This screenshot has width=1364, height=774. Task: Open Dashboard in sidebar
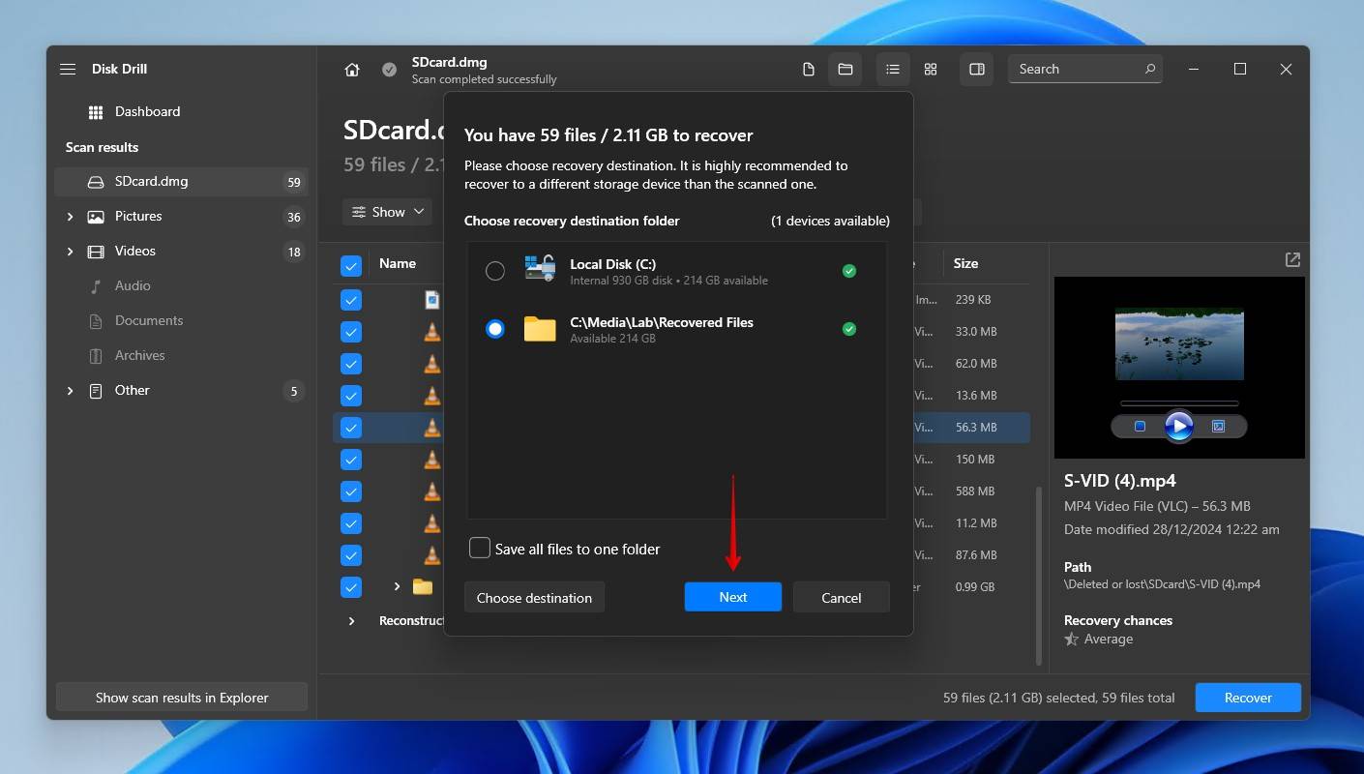pos(182,112)
